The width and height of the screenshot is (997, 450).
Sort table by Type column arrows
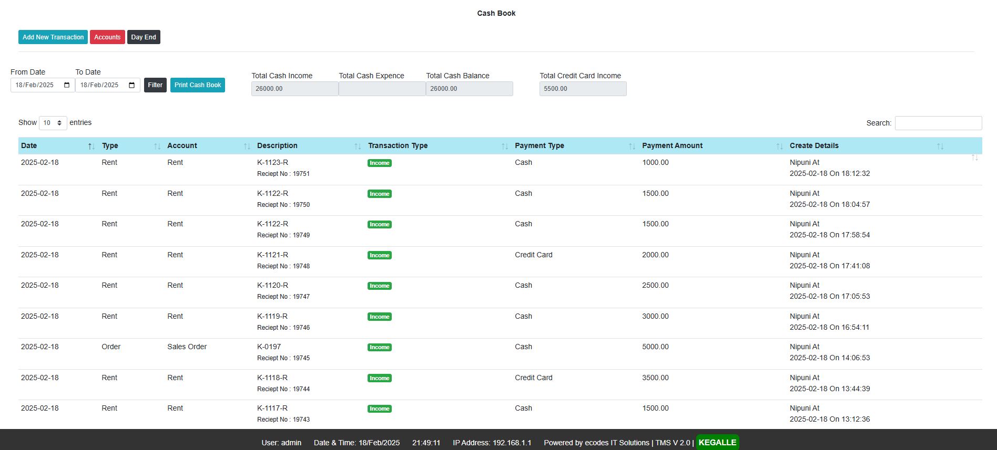coord(157,146)
